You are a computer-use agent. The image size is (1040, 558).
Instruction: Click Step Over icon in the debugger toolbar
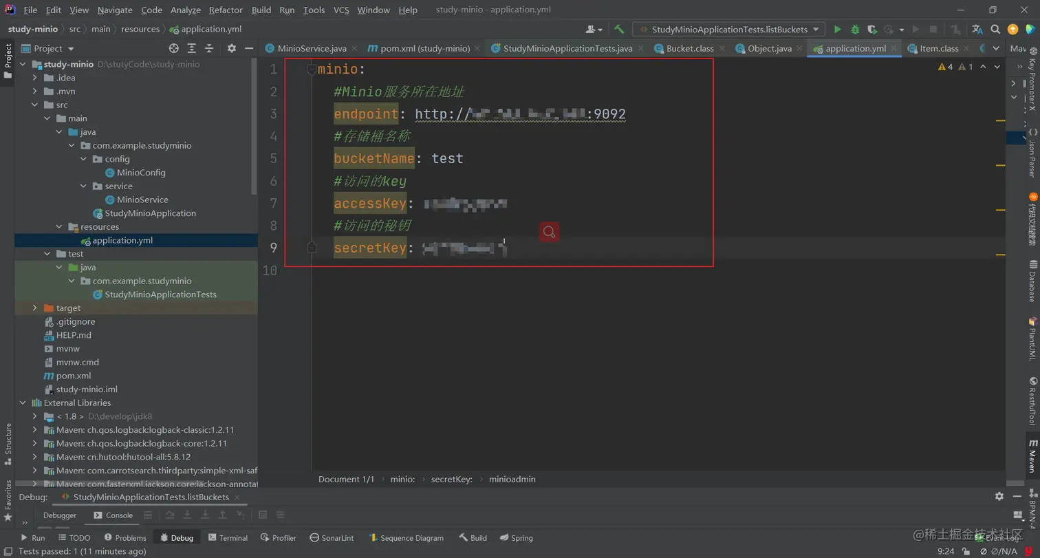(170, 515)
